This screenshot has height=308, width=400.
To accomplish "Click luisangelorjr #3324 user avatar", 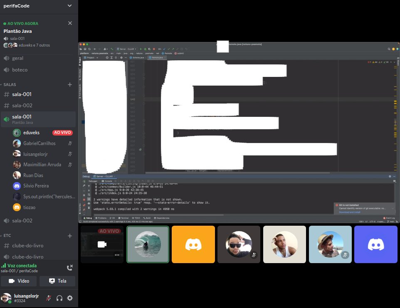I will point(6,298).
